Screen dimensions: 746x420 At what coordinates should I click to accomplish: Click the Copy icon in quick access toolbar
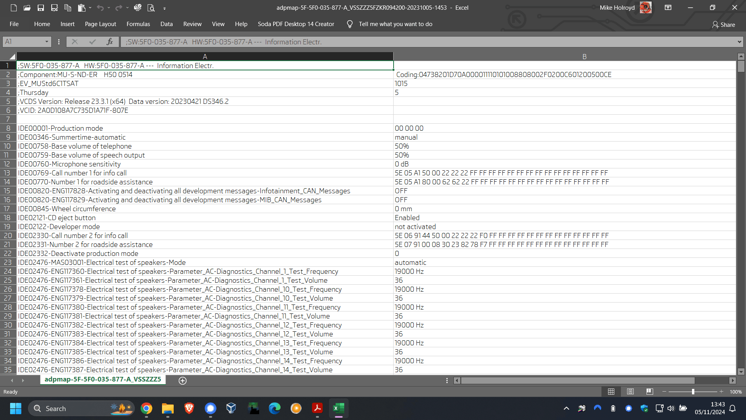[68, 7]
